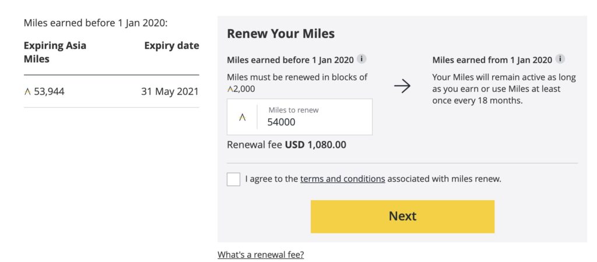Click the "Expiry date" column header
Viewport: 597px width, 262px height.
pos(171,46)
